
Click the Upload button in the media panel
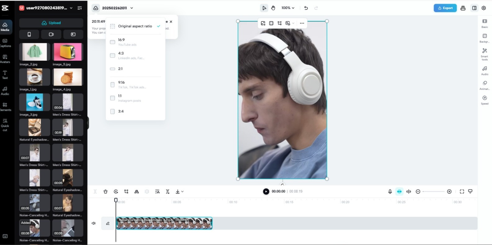(x=51, y=23)
